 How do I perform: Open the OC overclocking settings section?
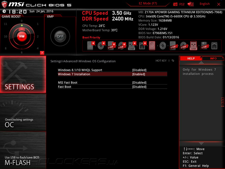[23, 112]
